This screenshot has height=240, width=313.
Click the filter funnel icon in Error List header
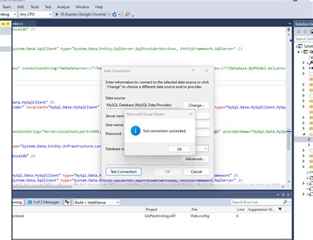pos(280,209)
